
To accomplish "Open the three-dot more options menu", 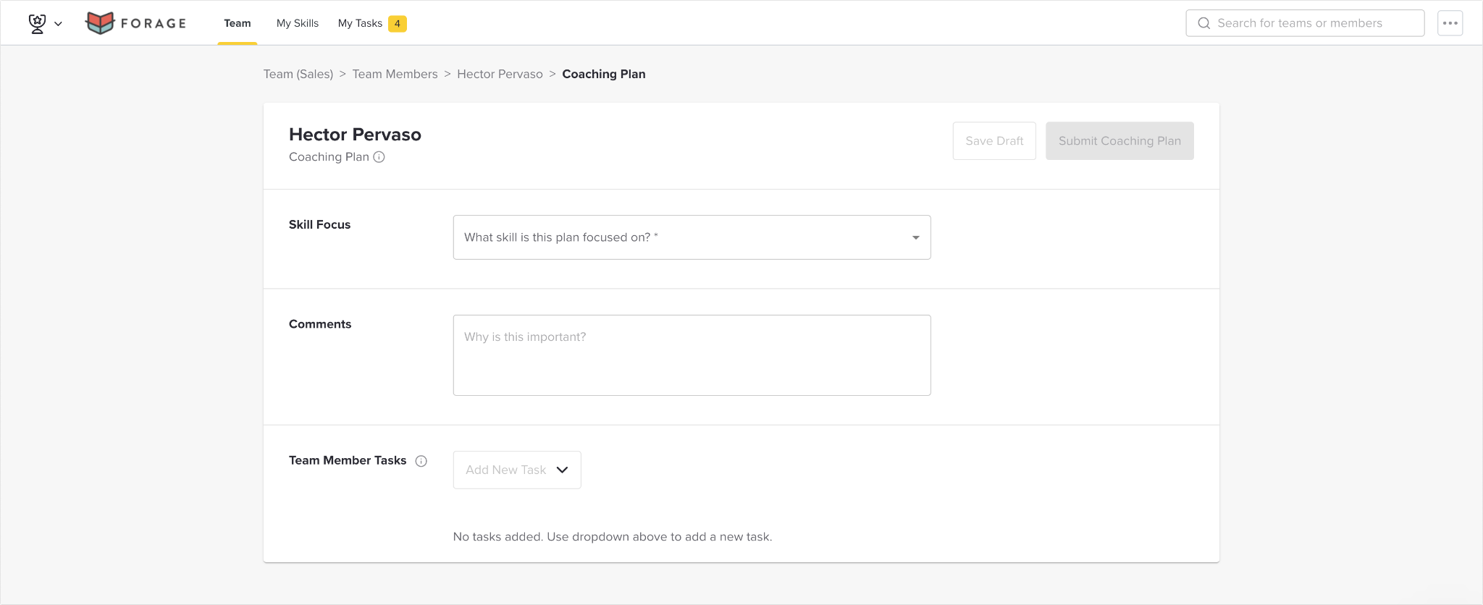I will click(1450, 23).
